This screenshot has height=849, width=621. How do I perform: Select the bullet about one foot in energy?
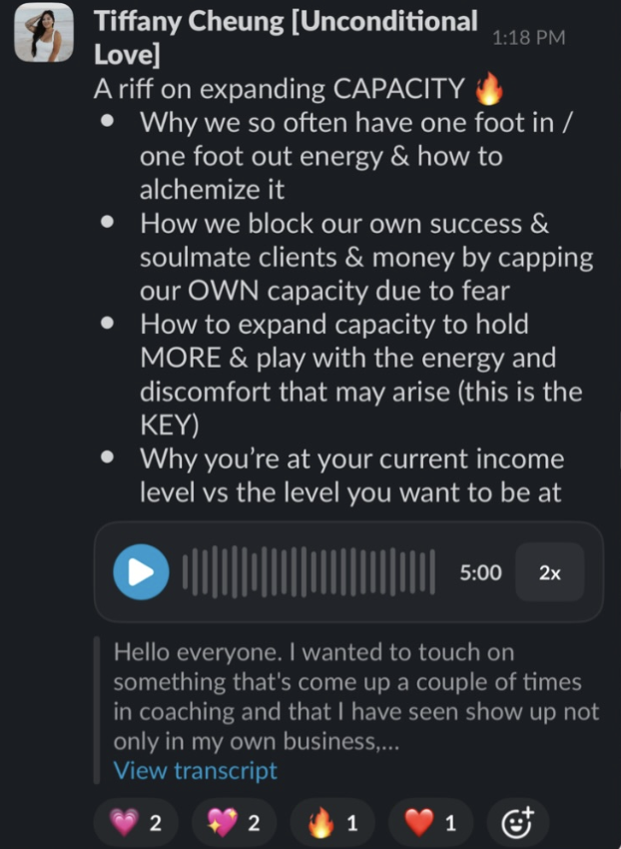point(355,156)
